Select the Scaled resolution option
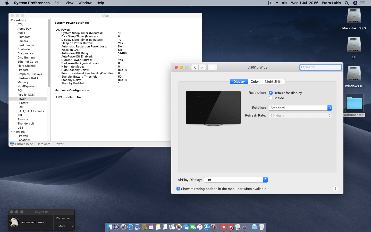371x232 pixels. 271,98
